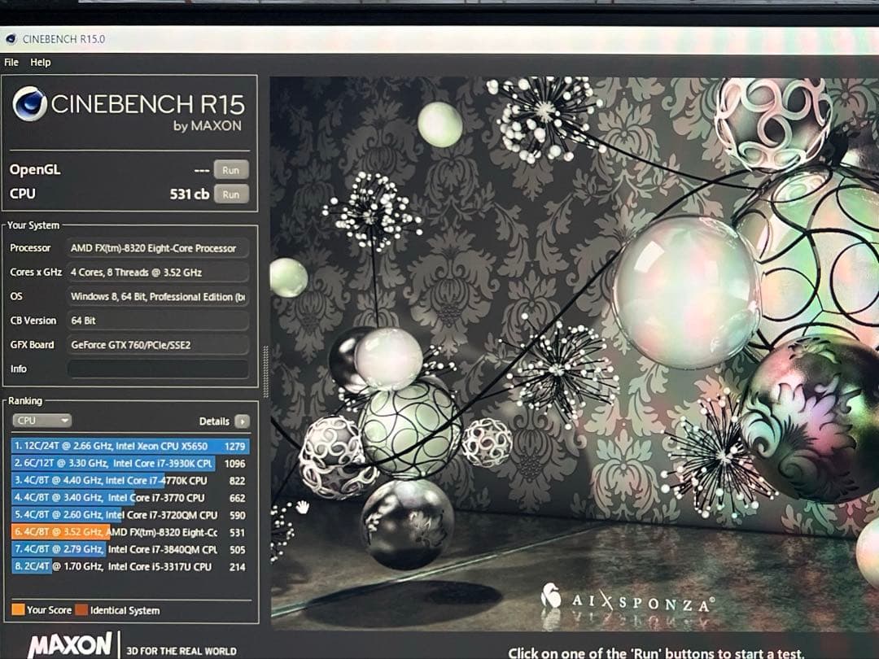The width and height of the screenshot is (879, 659).
Task: Run the OpenGL benchmark
Action: click(x=231, y=170)
